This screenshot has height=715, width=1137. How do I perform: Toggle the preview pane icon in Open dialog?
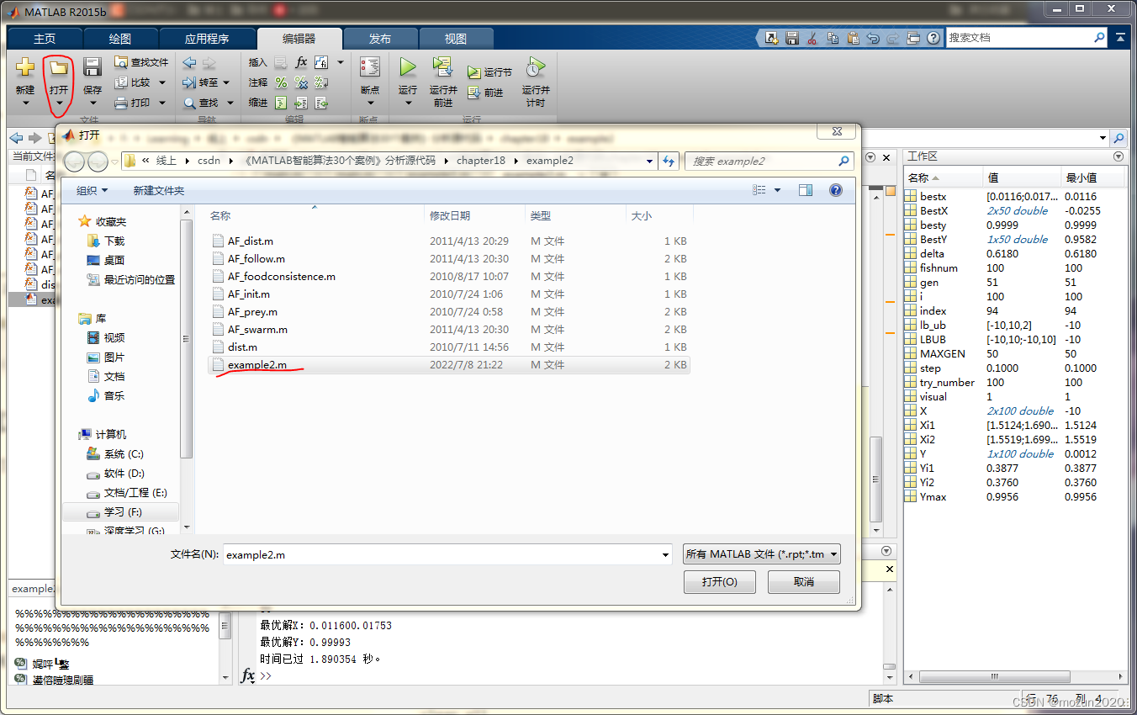click(806, 191)
